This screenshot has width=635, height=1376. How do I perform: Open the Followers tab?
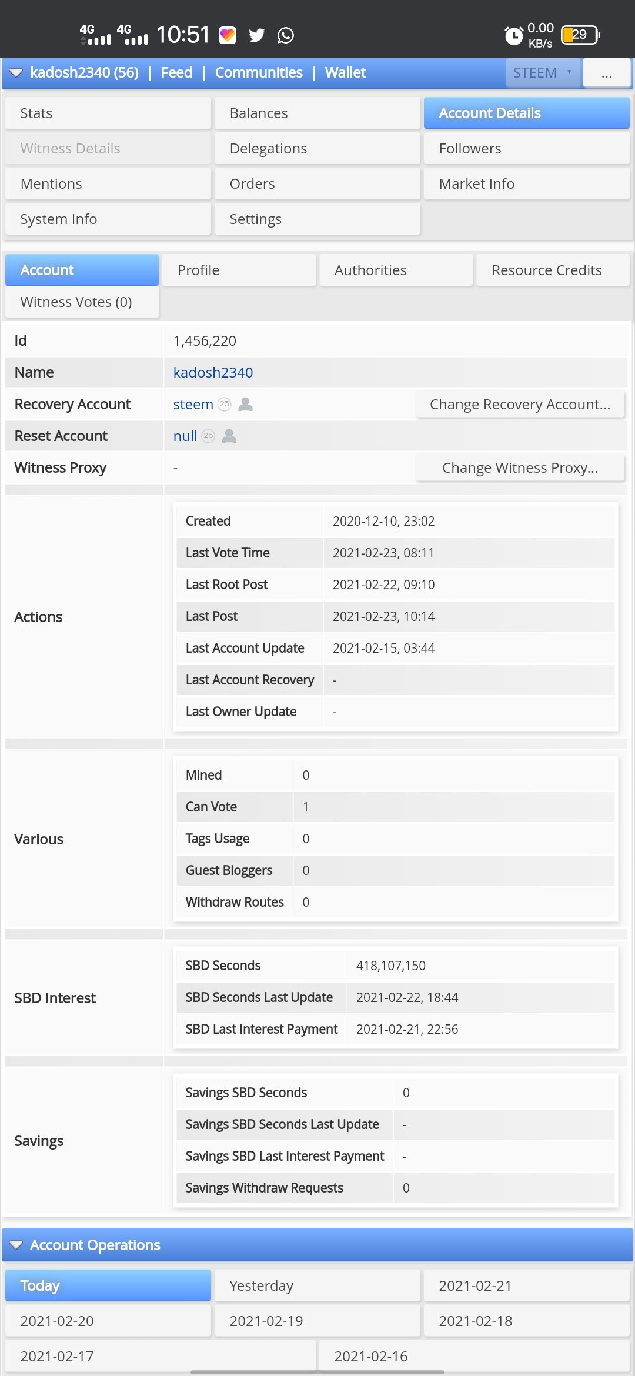point(527,148)
